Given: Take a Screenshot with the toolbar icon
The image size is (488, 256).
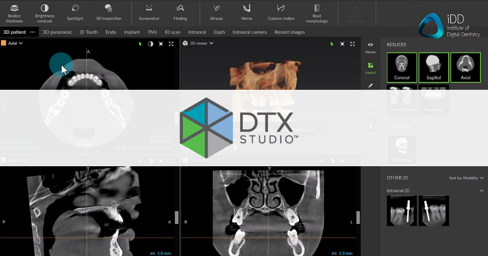Looking at the screenshot, I should (x=149, y=12).
